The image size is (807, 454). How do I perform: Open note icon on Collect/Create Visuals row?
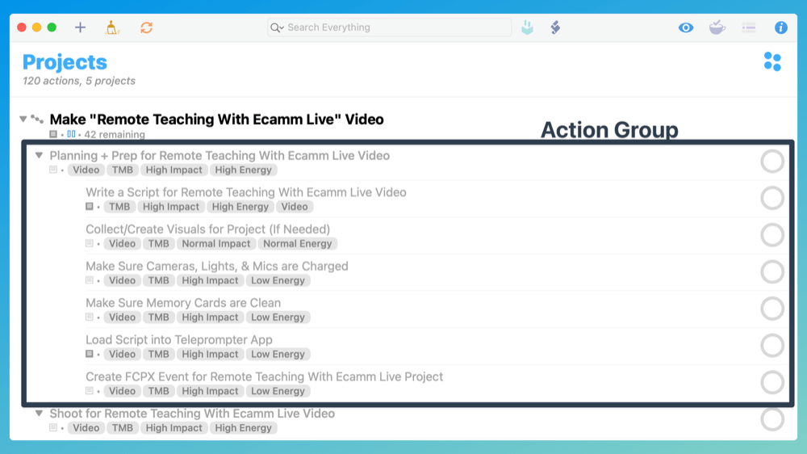(x=90, y=243)
